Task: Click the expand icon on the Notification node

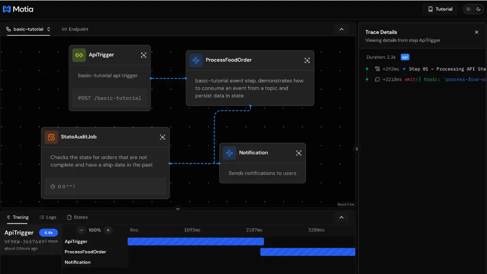Action: 298,152
